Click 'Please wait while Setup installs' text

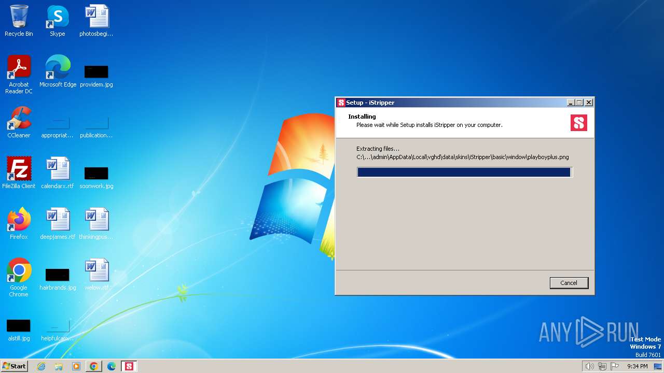[x=429, y=125]
